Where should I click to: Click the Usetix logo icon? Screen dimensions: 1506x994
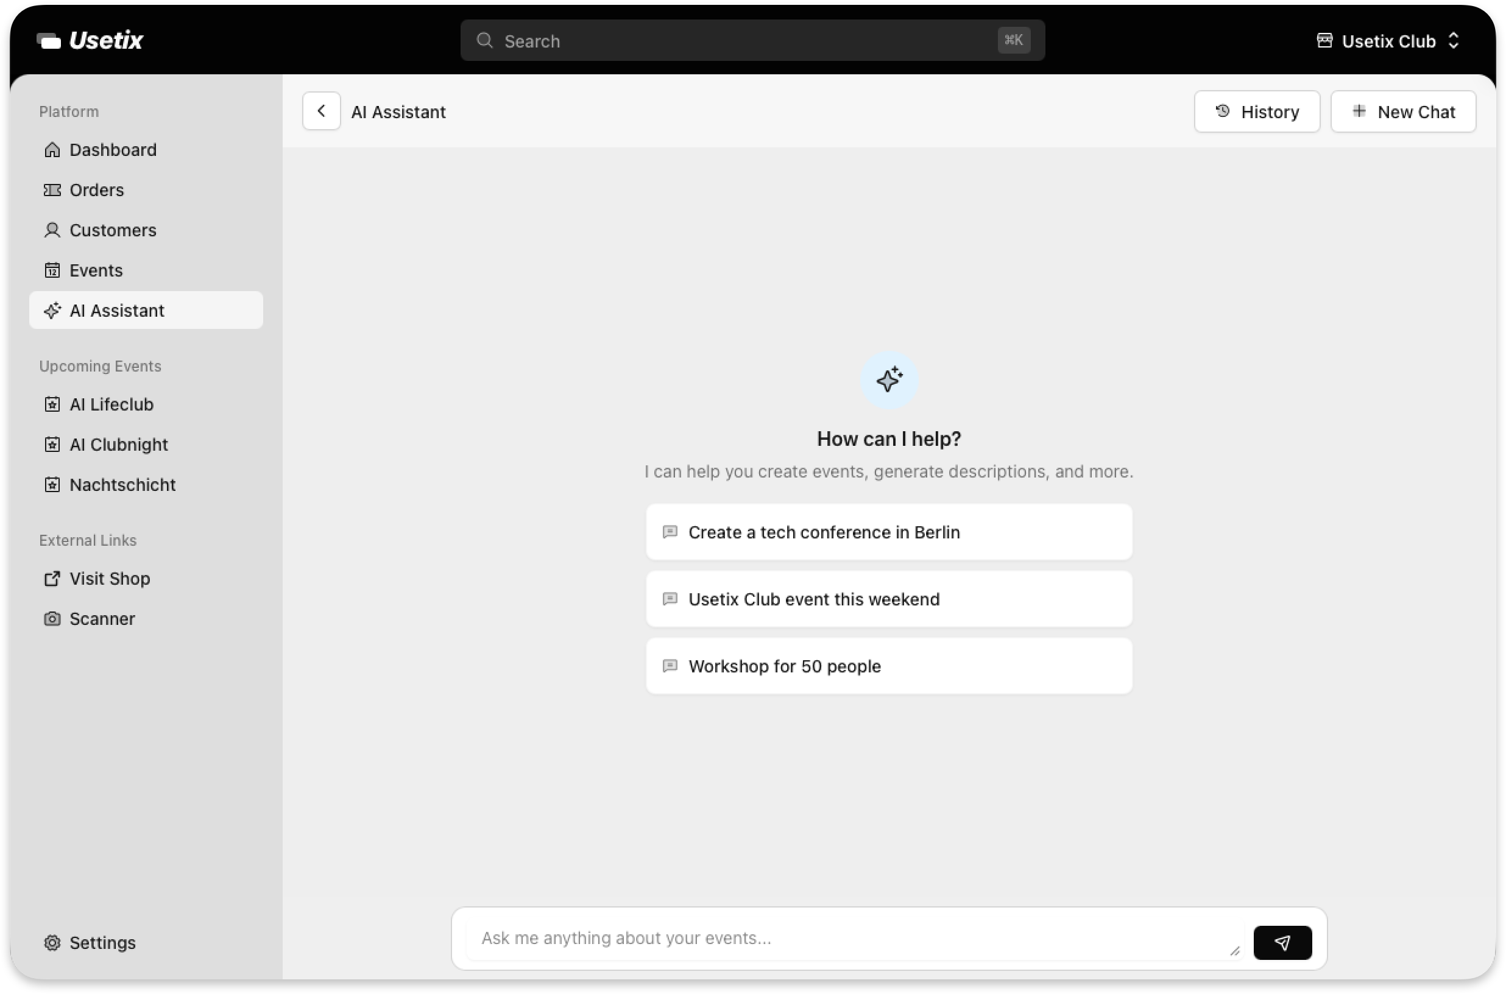48,40
